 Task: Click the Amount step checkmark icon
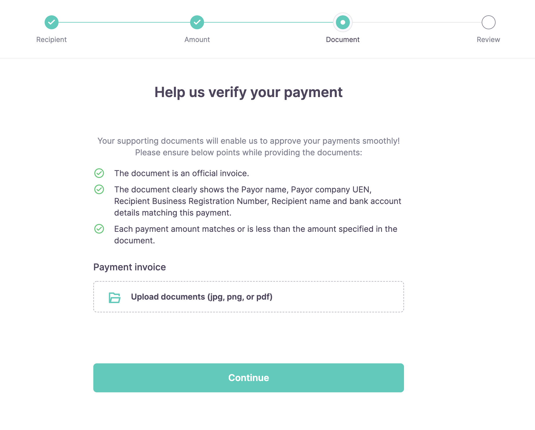click(x=197, y=22)
